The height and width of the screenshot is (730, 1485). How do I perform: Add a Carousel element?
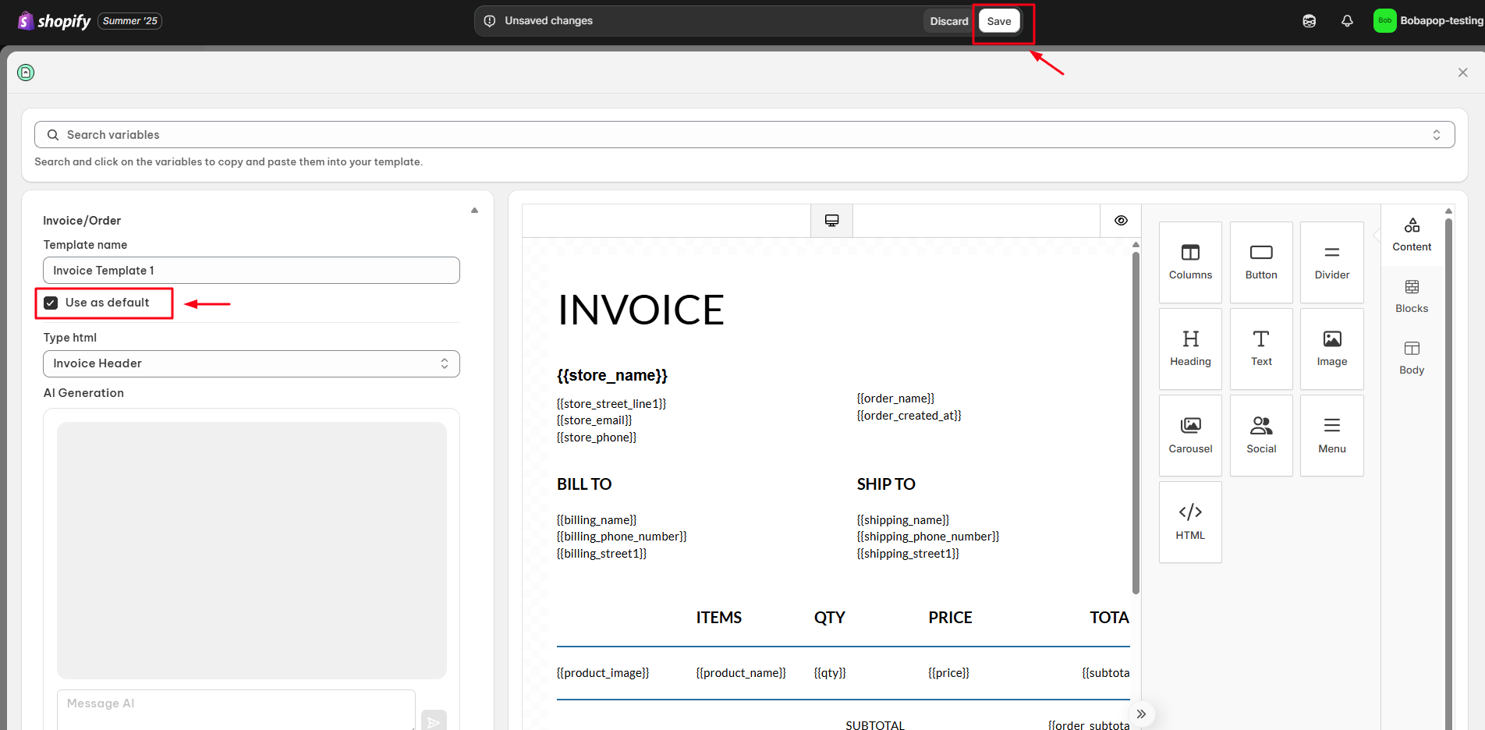(1190, 435)
